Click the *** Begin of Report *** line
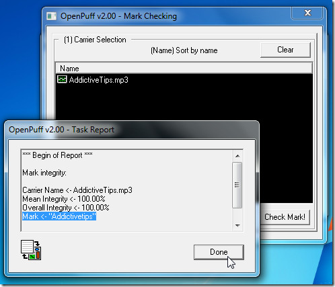The height and width of the screenshot is (287, 335). click(x=57, y=155)
